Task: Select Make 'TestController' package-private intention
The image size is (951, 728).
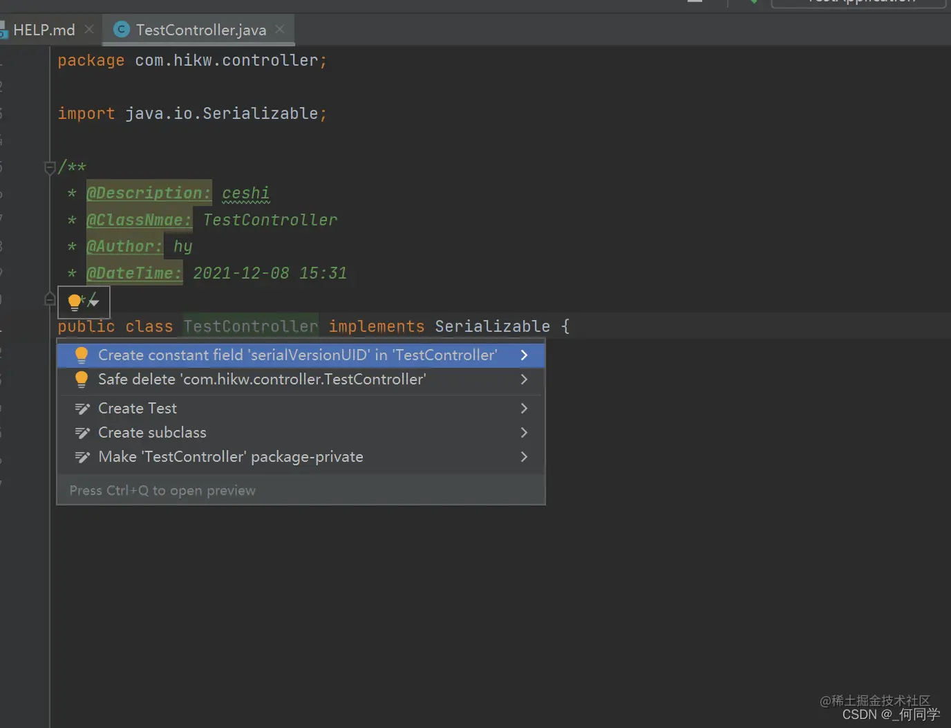Action: tap(301, 456)
